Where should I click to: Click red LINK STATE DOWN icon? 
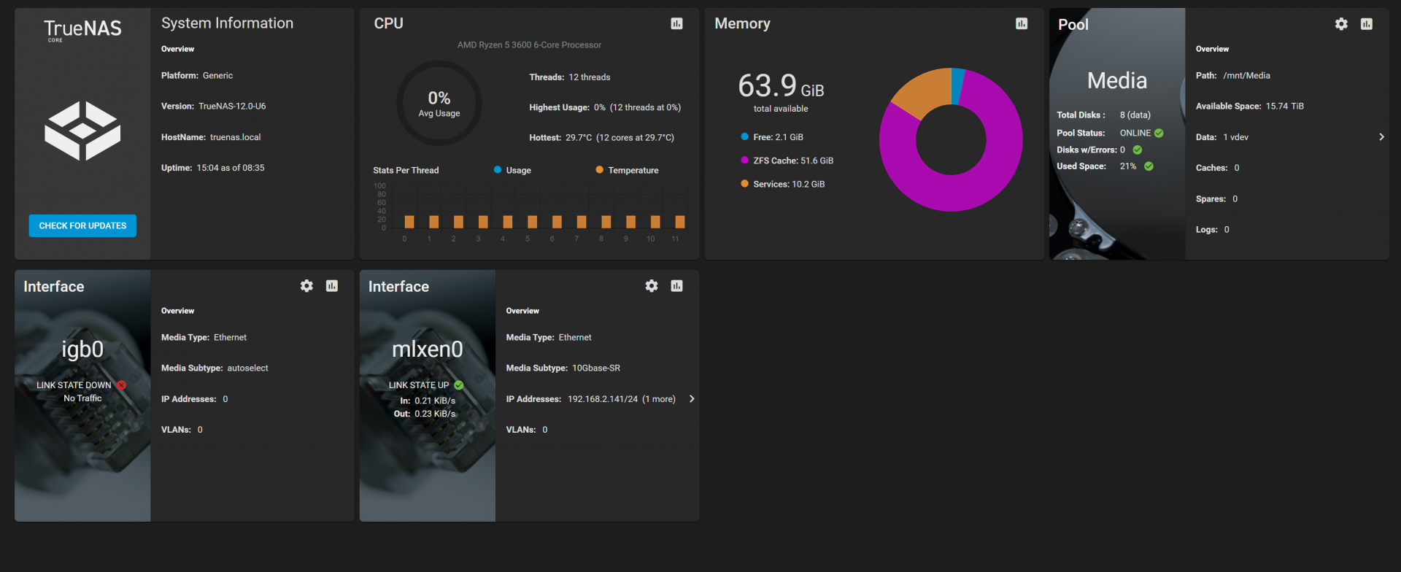pos(121,385)
